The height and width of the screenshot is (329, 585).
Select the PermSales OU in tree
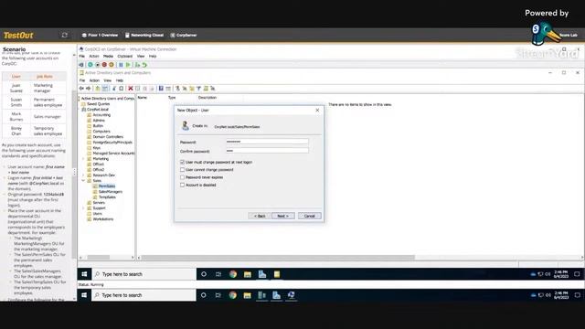107,186
